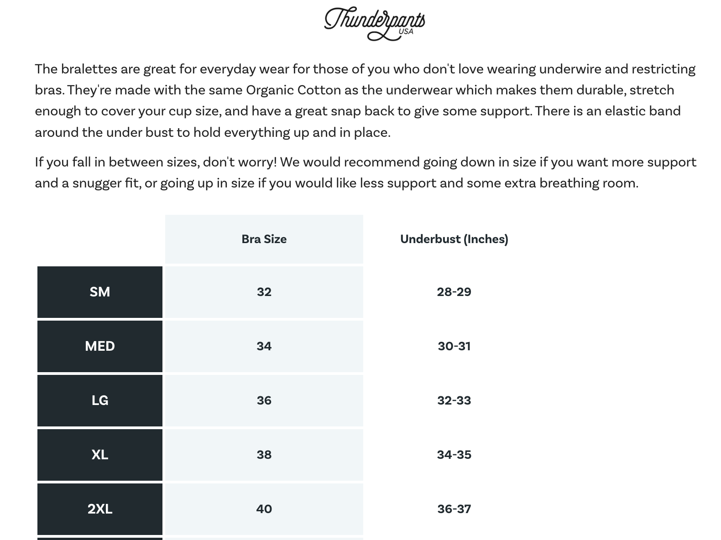Click underbust value 36-37

coord(454,509)
